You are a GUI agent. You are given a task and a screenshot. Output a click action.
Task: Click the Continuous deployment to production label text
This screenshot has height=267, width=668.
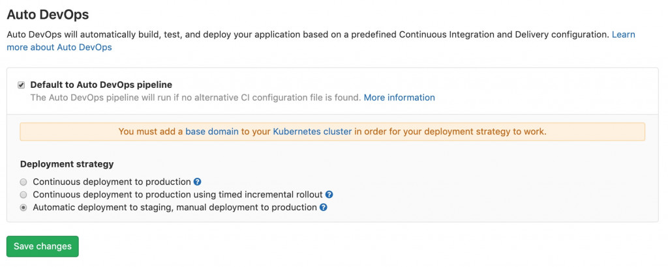(112, 182)
